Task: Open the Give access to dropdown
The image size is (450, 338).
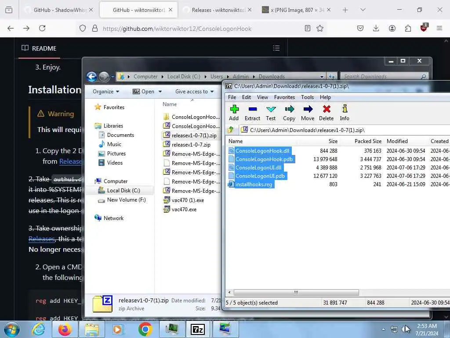Action: coord(194,92)
